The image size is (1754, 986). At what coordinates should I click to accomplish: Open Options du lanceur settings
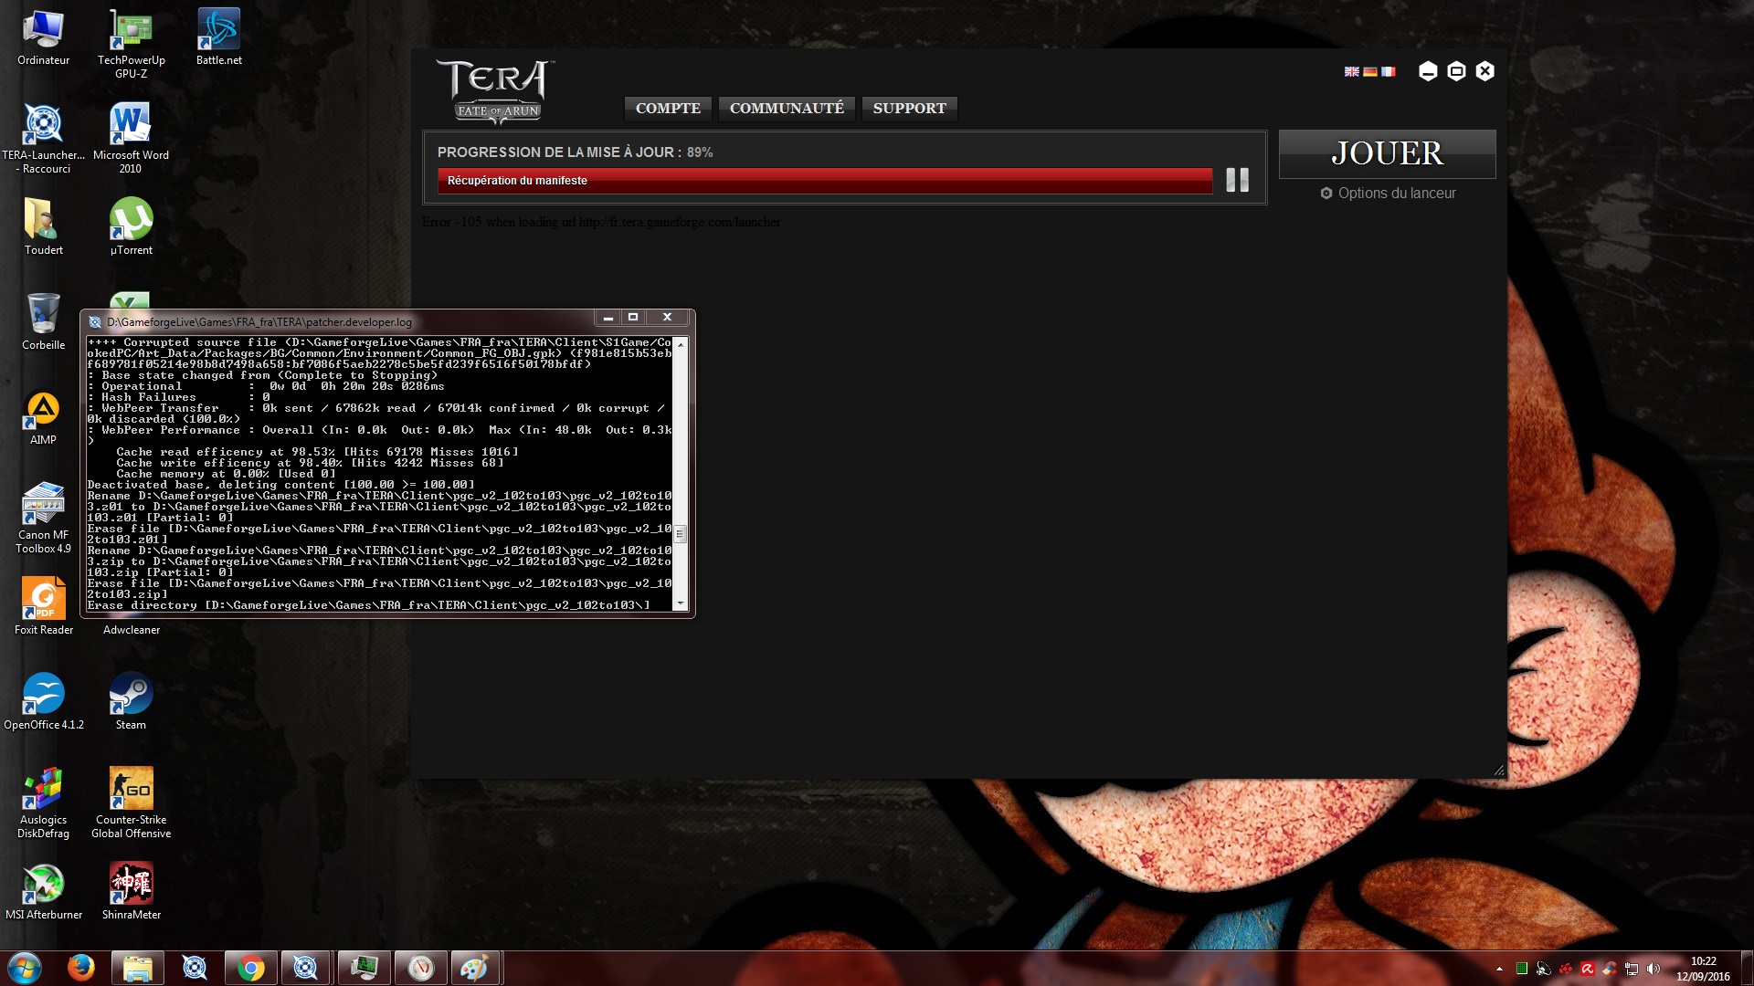(x=1388, y=194)
